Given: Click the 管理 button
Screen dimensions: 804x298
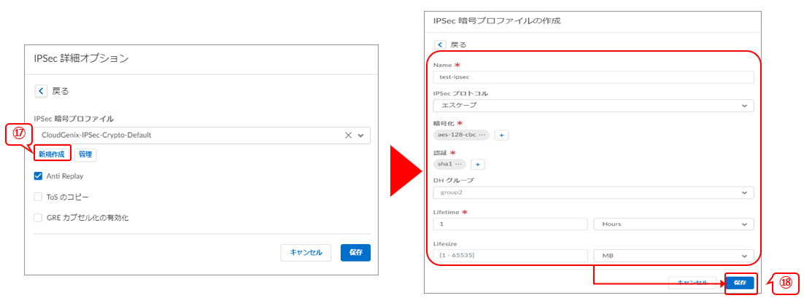Looking at the screenshot, I should point(85,154).
